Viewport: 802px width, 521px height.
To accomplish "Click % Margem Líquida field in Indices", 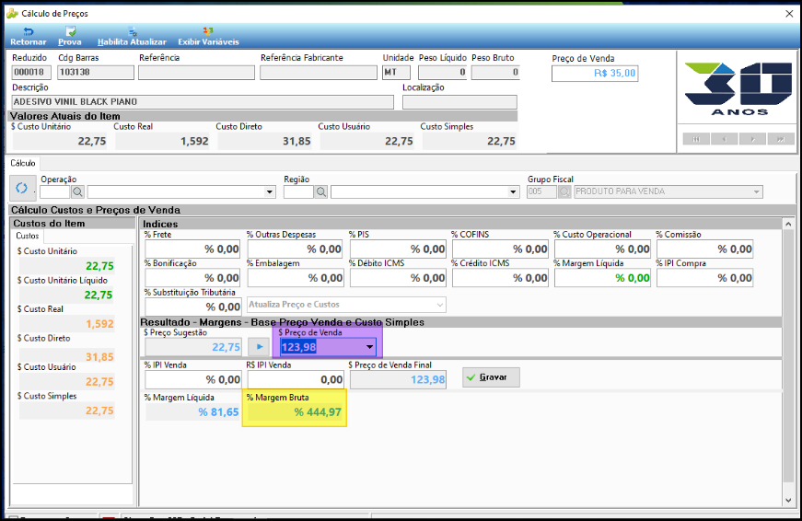I will coord(602,278).
